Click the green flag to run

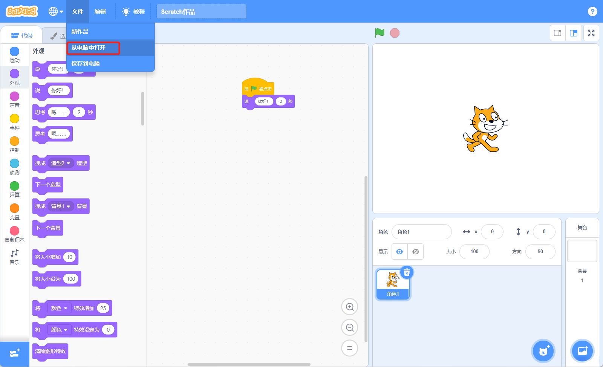coord(380,33)
